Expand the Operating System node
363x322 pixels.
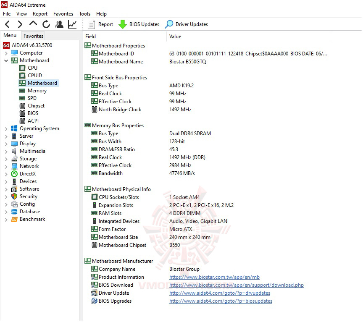[6, 128]
